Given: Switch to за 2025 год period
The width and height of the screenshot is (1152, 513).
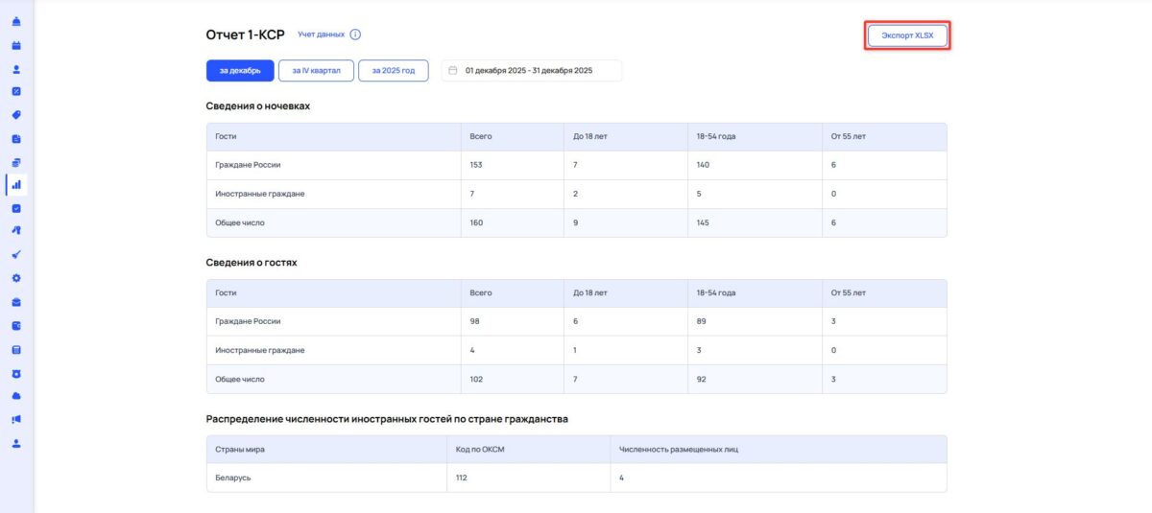Looking at the screenshot, I should [393, 70].
